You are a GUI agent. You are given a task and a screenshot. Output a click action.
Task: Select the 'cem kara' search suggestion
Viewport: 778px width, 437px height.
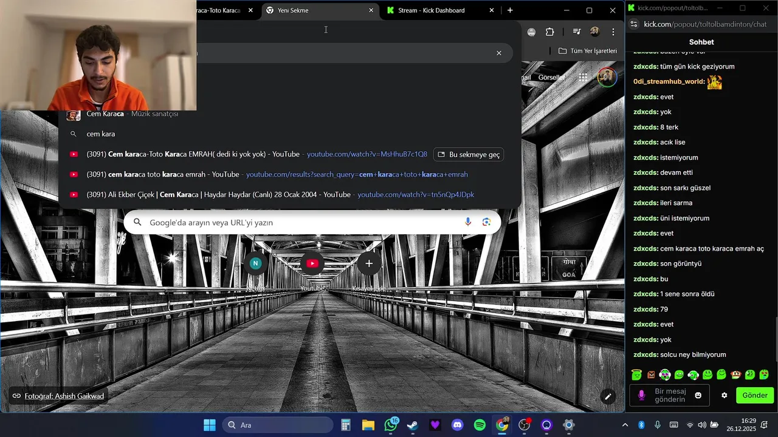pos(289,134)
